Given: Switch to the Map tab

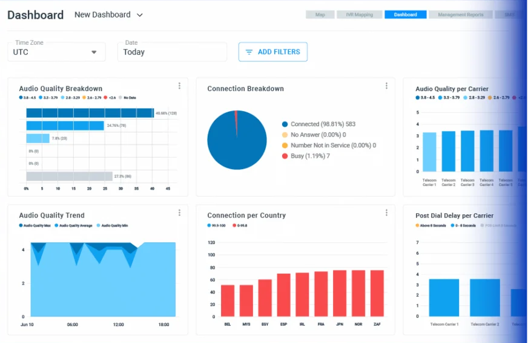Looking at the screenshot, I should (x=320, y=14).
